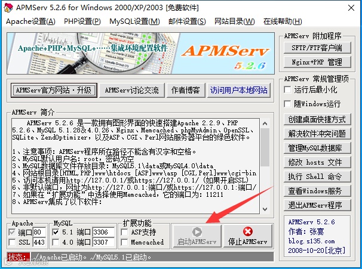Click the line about Memcached port 11211
This screenshot has width=362, height=269.
pyautogui.click(x=118, y=195)
